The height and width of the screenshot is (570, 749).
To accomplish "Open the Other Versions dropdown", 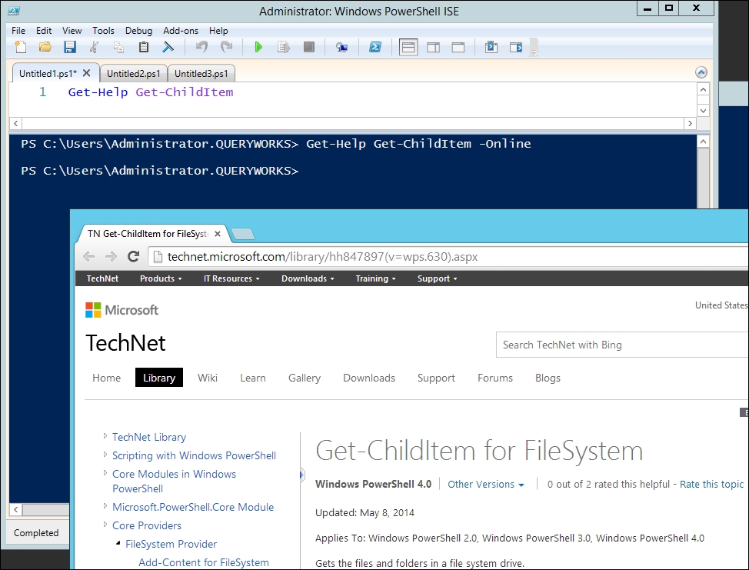I will [x=486, y=485].
